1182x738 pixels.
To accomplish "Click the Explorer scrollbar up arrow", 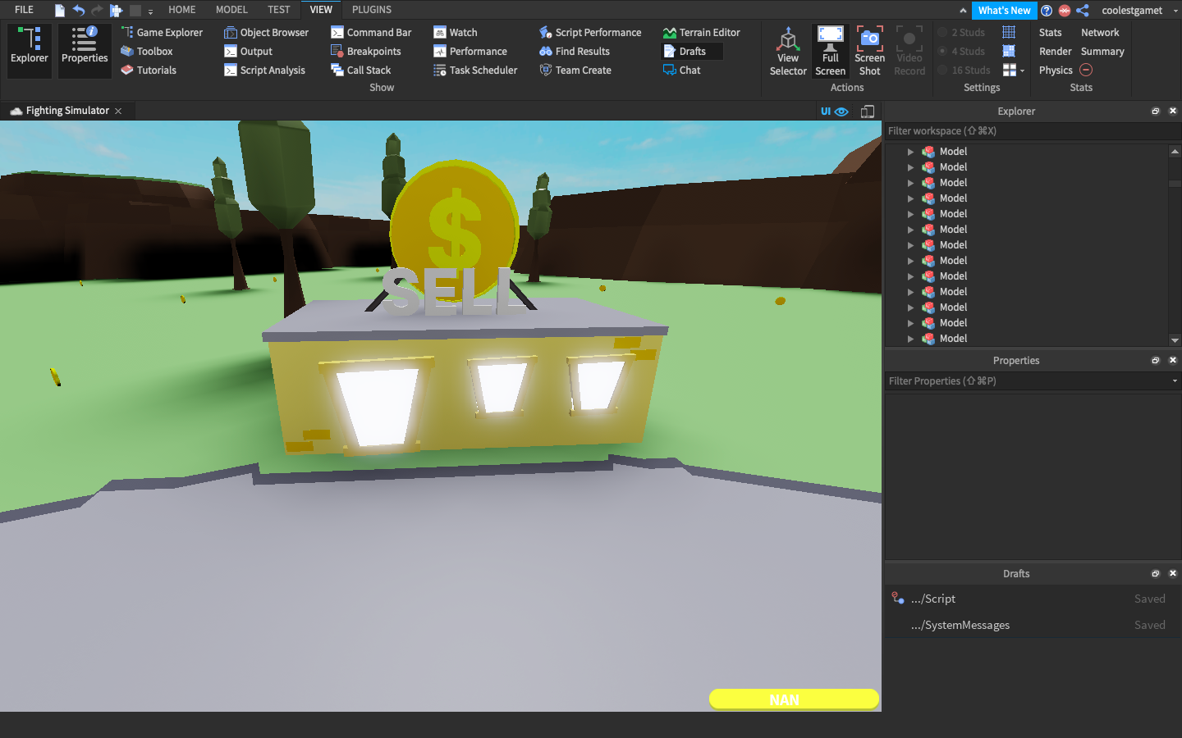I will (1175, 151).
